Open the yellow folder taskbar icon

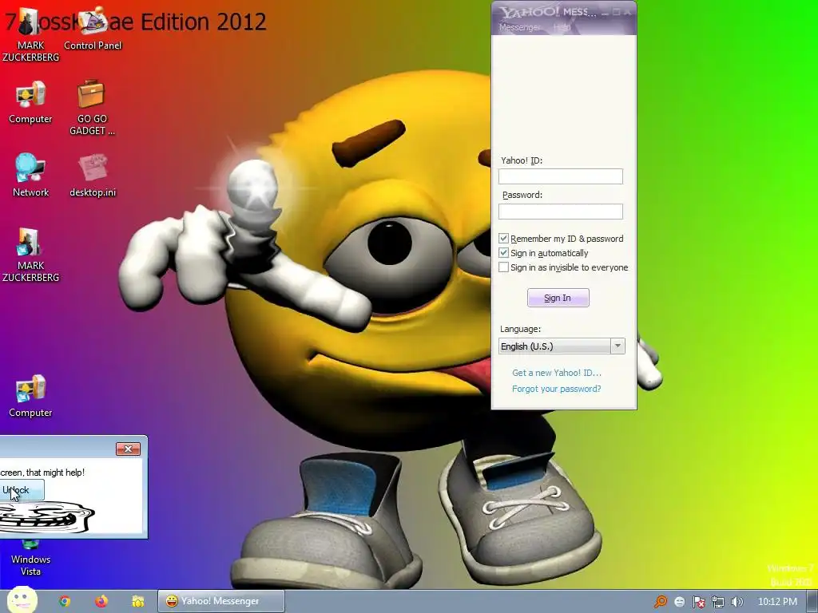pyautogui.click(x=137, y=601)
